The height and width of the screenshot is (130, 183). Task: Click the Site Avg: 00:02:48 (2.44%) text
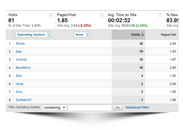(x=127, y=25)
